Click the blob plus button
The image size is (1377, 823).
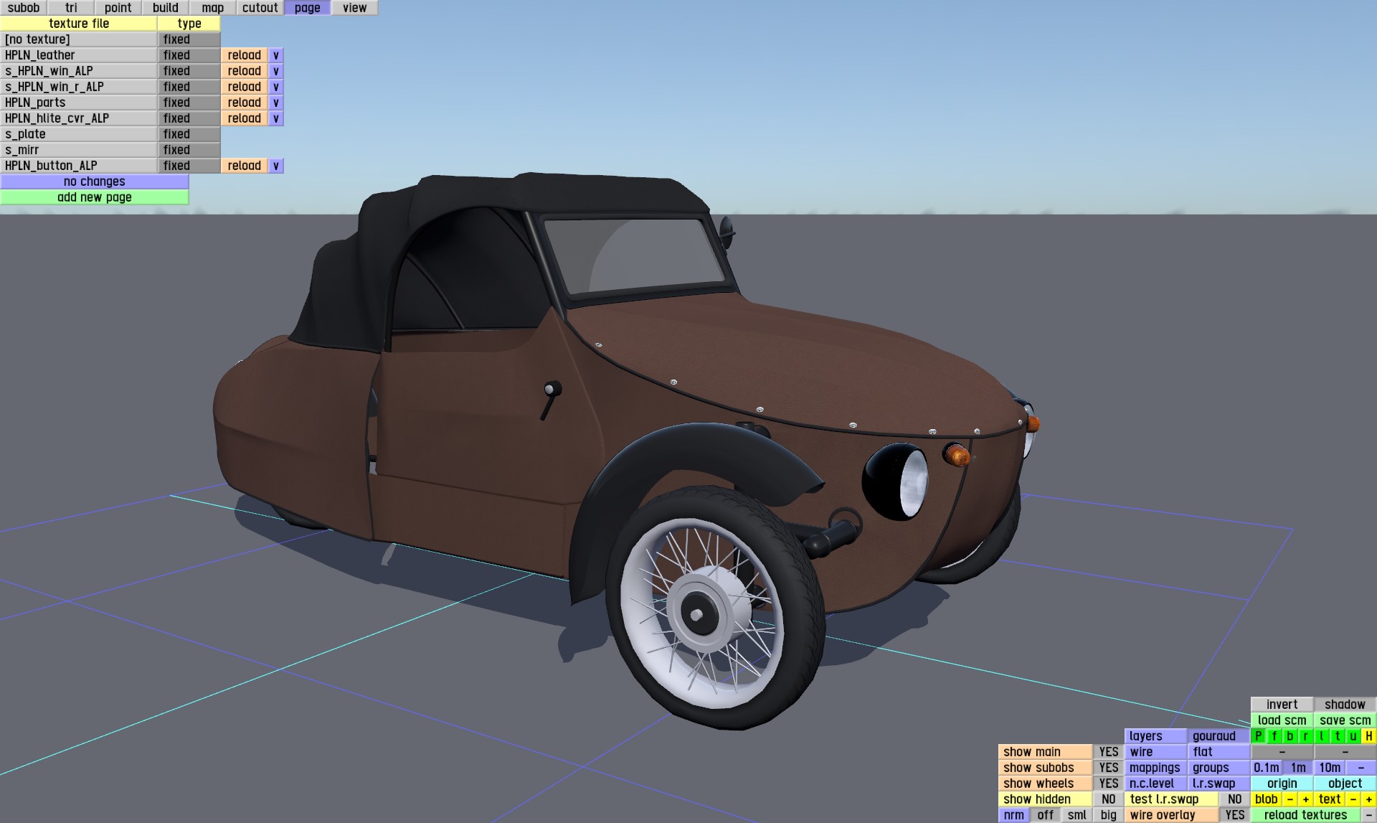pos(1305,799)
